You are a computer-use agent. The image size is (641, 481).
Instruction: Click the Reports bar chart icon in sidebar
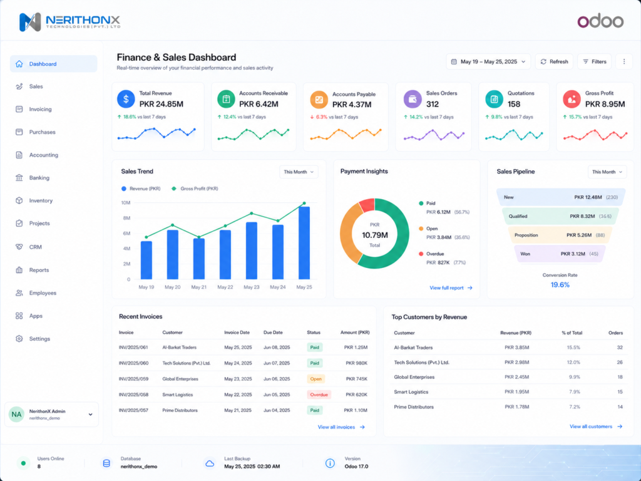coord(19,270)
